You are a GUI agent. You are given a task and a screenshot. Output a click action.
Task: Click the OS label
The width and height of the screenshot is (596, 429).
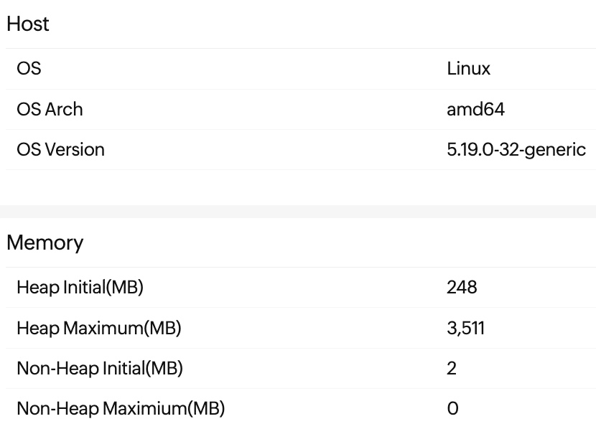pos(29,69)
